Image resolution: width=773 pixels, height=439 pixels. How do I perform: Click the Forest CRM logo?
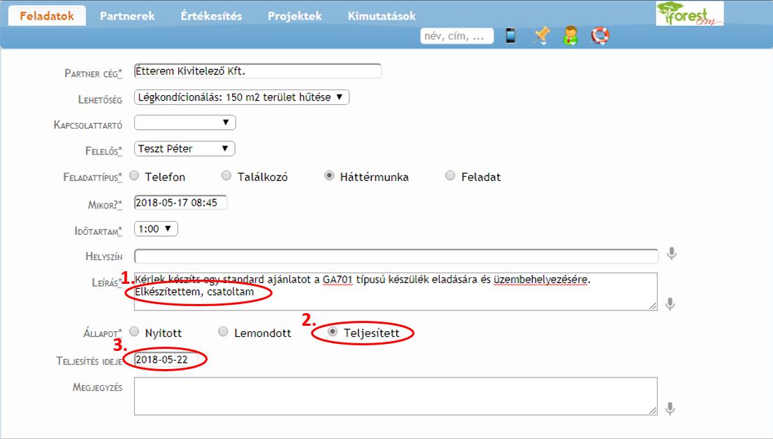coord(690,13)
